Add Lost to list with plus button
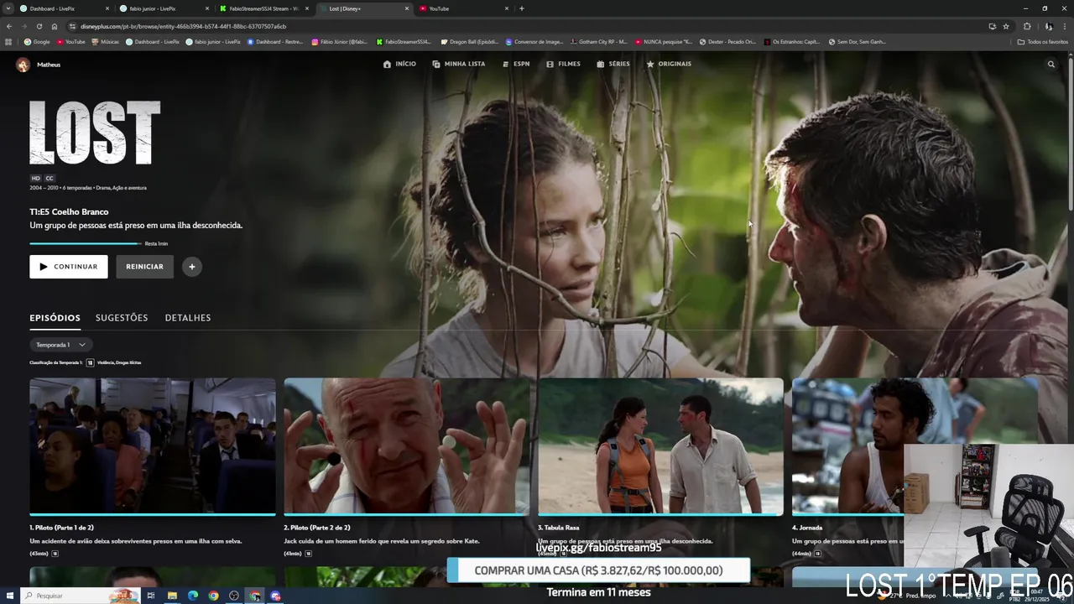The image size is (1074, 604). click(x=192, y=267)
